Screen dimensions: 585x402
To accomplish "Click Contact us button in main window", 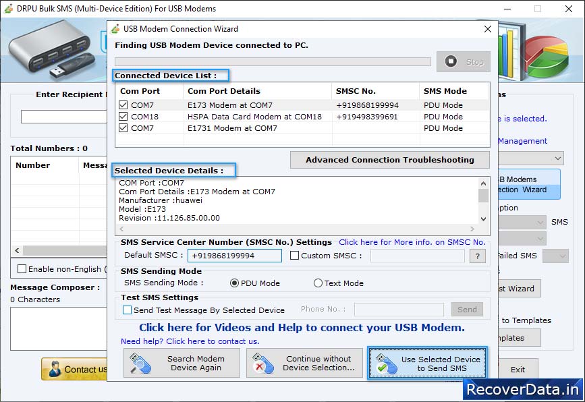I will (x=74, y=369).
